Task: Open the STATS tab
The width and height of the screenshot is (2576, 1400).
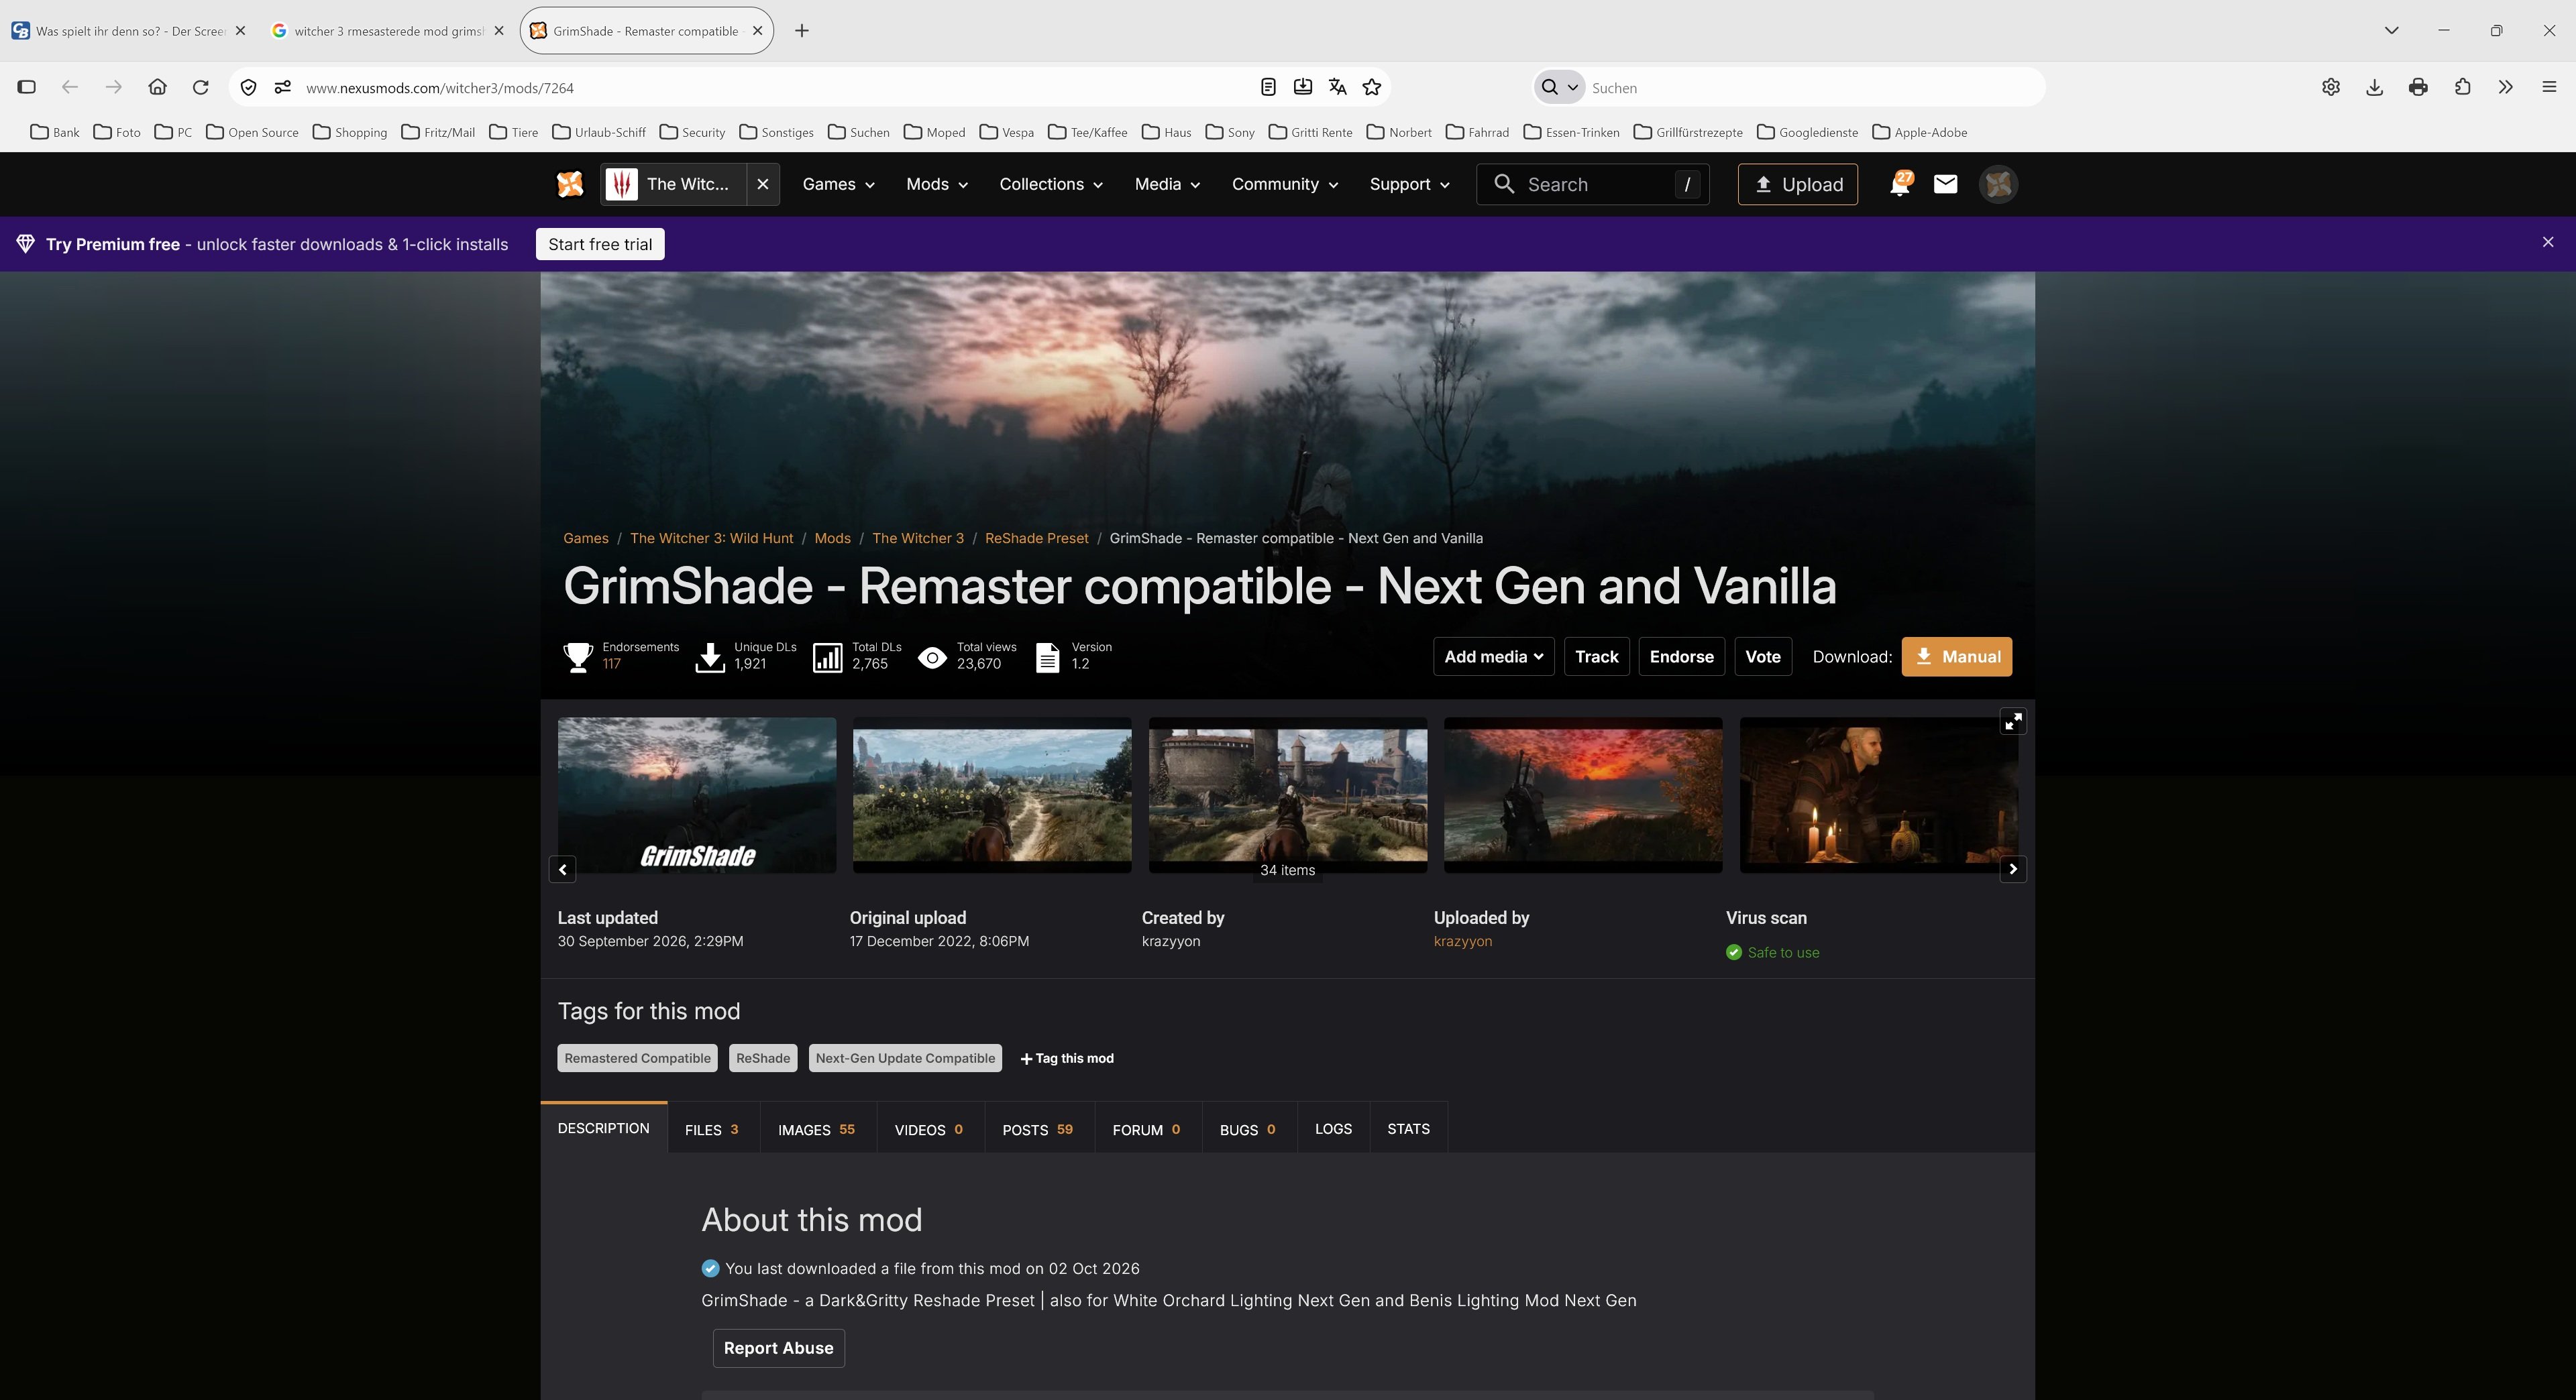Action: (x=1408, y=1129)
